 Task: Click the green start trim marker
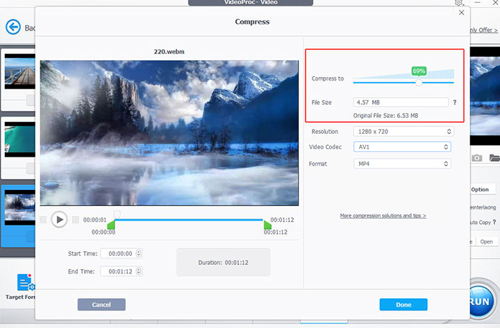pos(111,225)
